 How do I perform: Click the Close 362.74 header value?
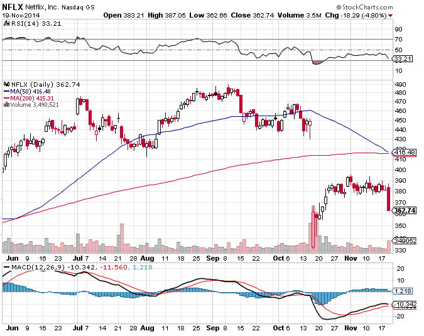pos(253,16)
